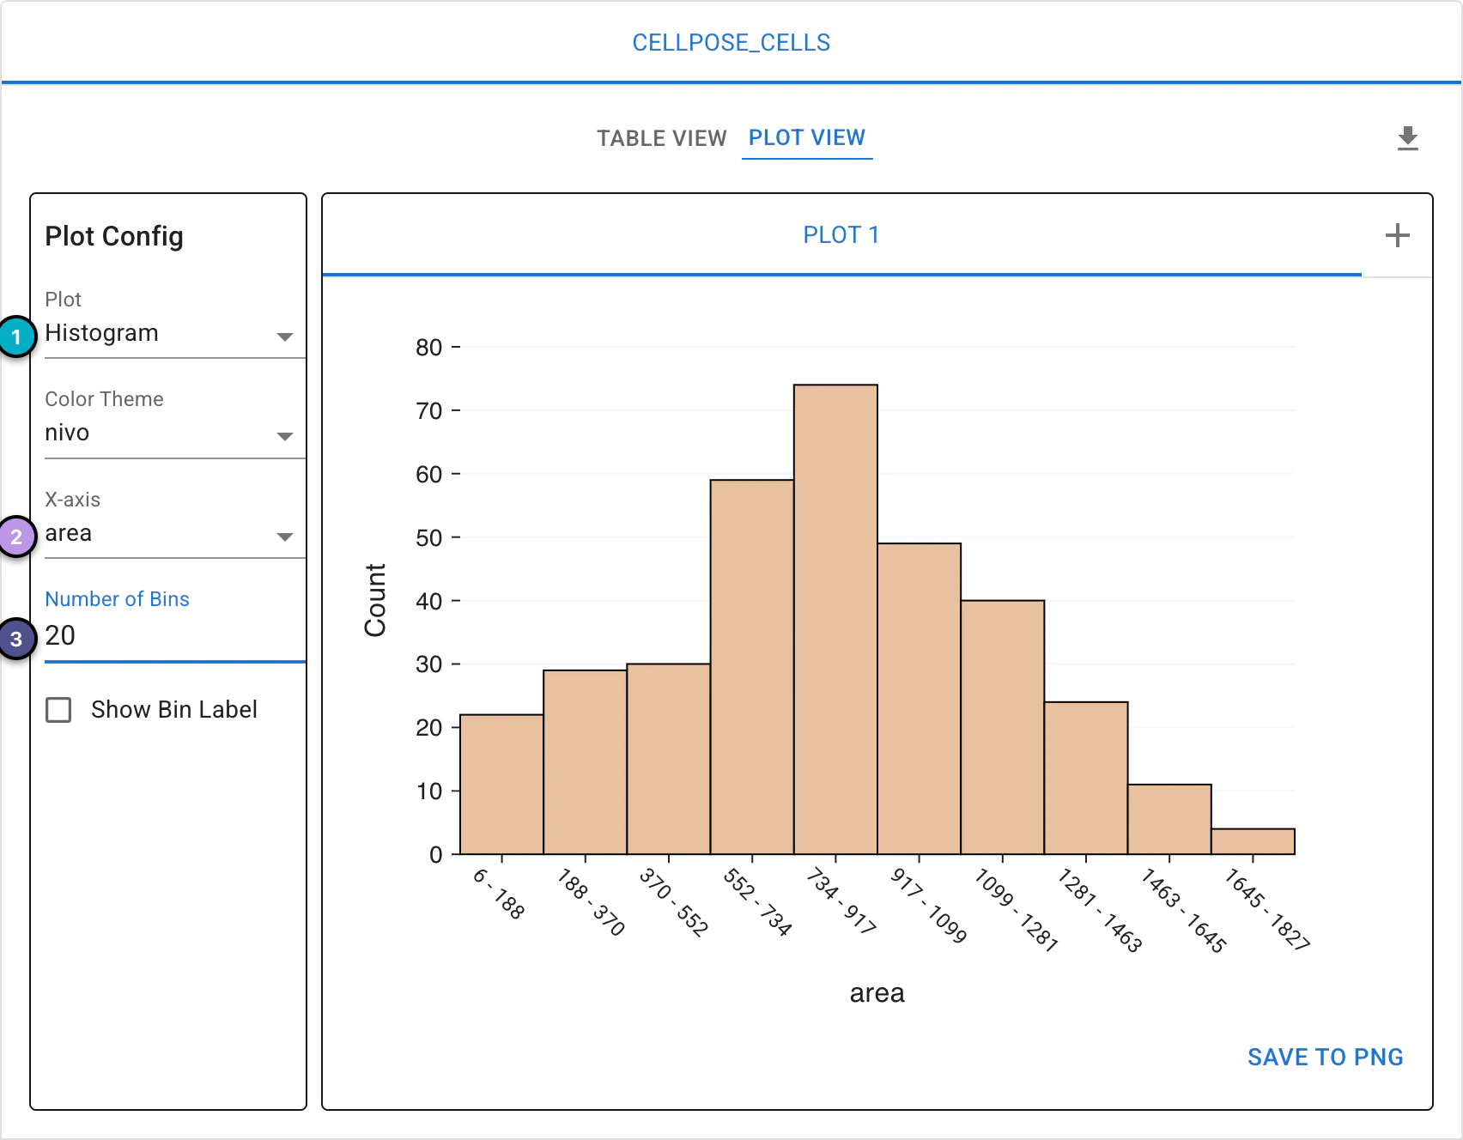This screenshot has width=1463, height=1140.
Task: Click the 'Count' y-axis title
Action: 375,600
